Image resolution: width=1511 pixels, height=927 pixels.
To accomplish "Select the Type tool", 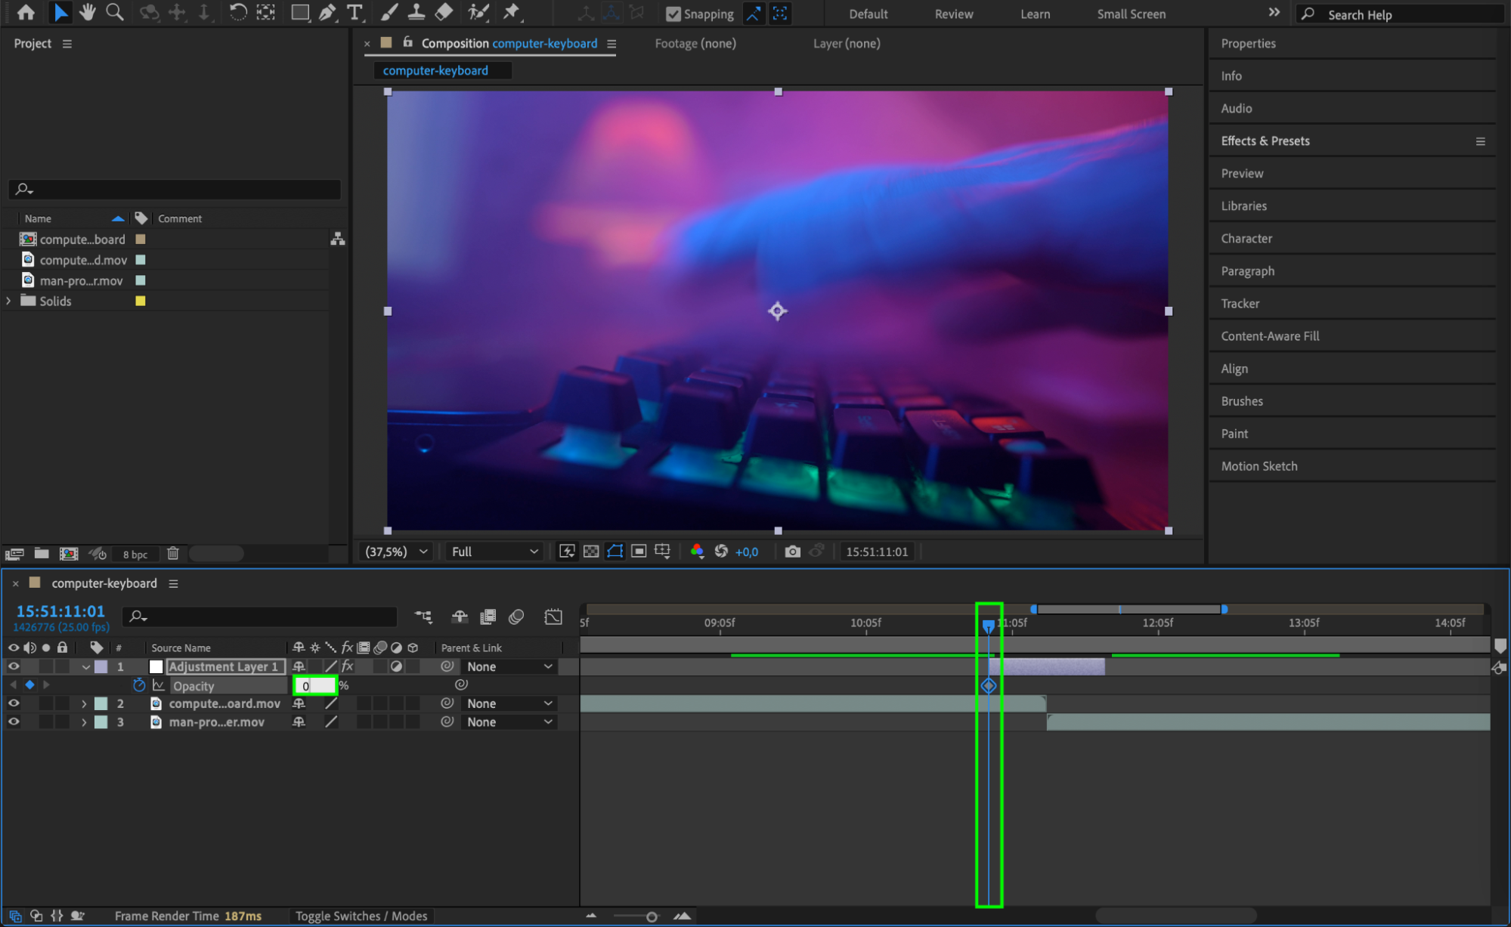I will [x=354, y=12].
